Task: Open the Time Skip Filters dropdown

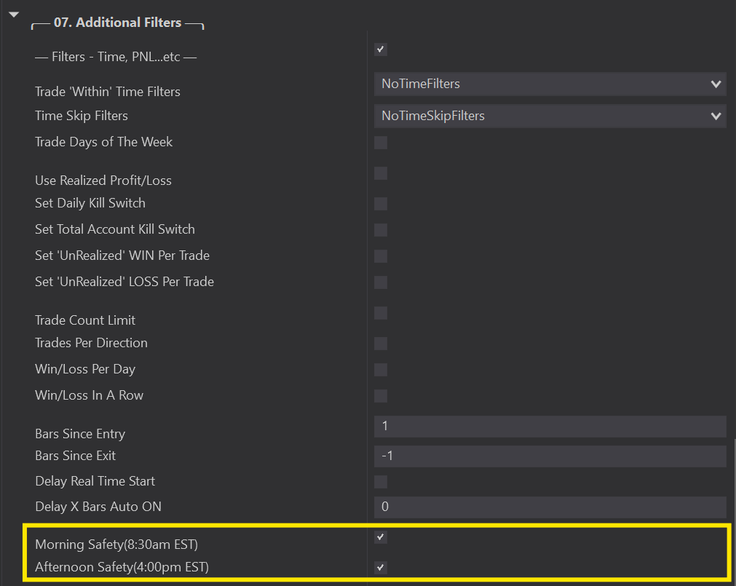Action: point(550,116)
